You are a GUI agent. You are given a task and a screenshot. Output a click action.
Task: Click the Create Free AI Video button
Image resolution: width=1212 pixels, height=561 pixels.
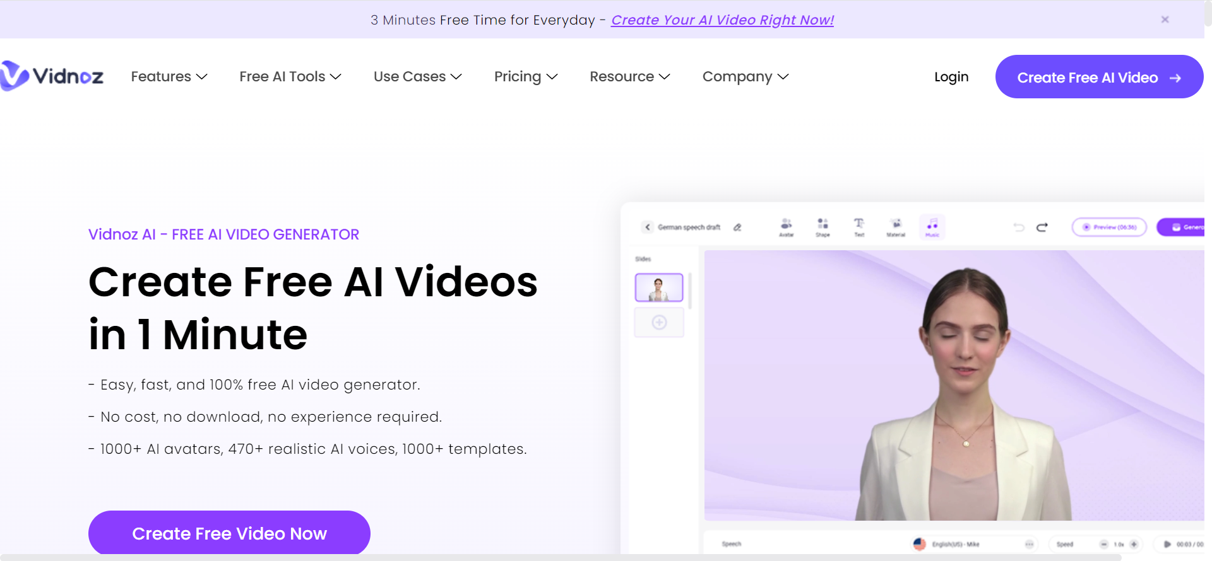point(1099,77)
